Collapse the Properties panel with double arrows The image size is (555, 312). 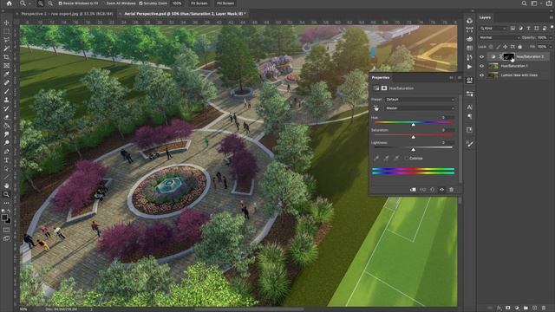tap(451, 77)
